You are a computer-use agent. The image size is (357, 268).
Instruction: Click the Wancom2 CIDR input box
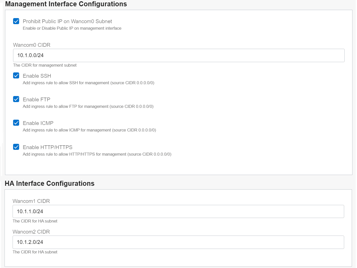coord(178,242)
